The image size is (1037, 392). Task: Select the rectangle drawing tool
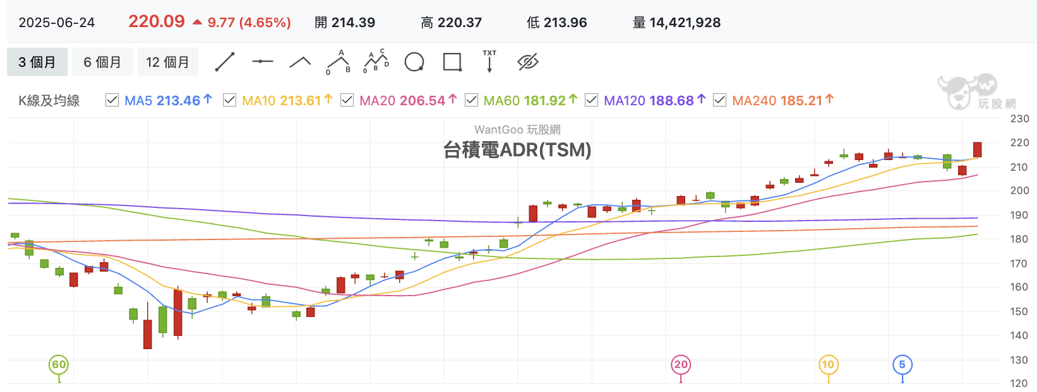(x=452, y=62)
